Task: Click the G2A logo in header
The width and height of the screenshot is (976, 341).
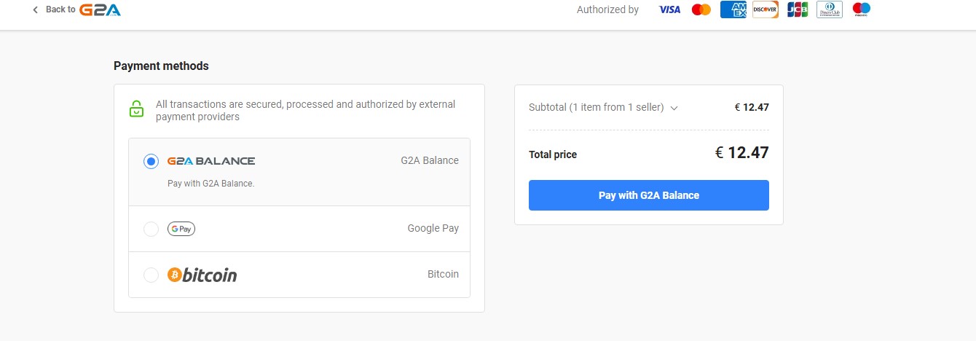Action: (100, 9)
